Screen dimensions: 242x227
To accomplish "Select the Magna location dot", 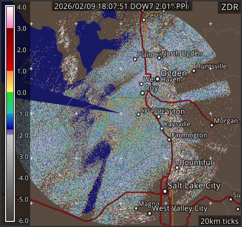I will click(x=136, y=208).
